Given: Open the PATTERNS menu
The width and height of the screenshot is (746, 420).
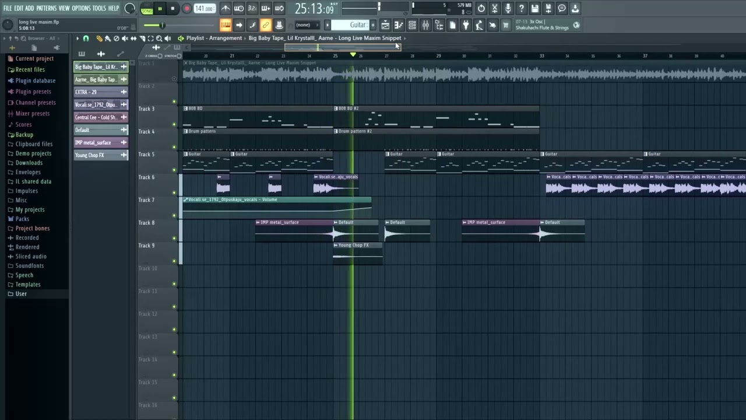Looking at the screenshot, I should point(47,8).
